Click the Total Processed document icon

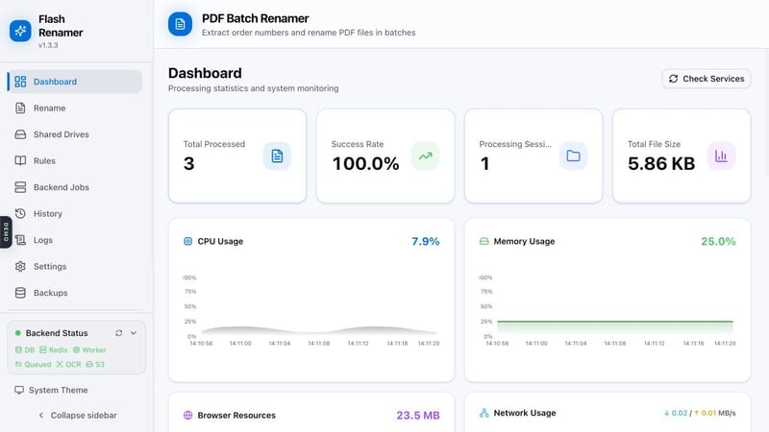coord(277,156)
